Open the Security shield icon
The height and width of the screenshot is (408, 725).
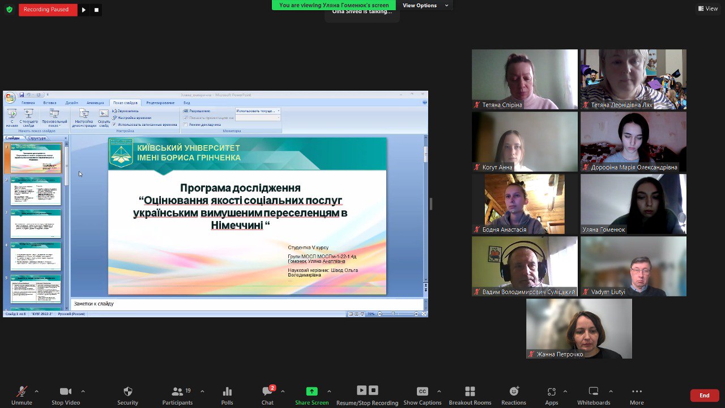pos(127,392)
